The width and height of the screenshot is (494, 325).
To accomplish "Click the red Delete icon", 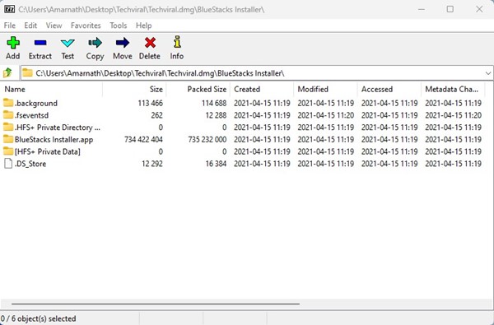I will coord(150,43).
